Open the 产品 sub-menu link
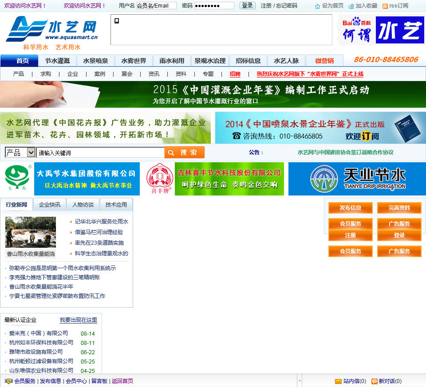426x387 pixels. [19, 74]
